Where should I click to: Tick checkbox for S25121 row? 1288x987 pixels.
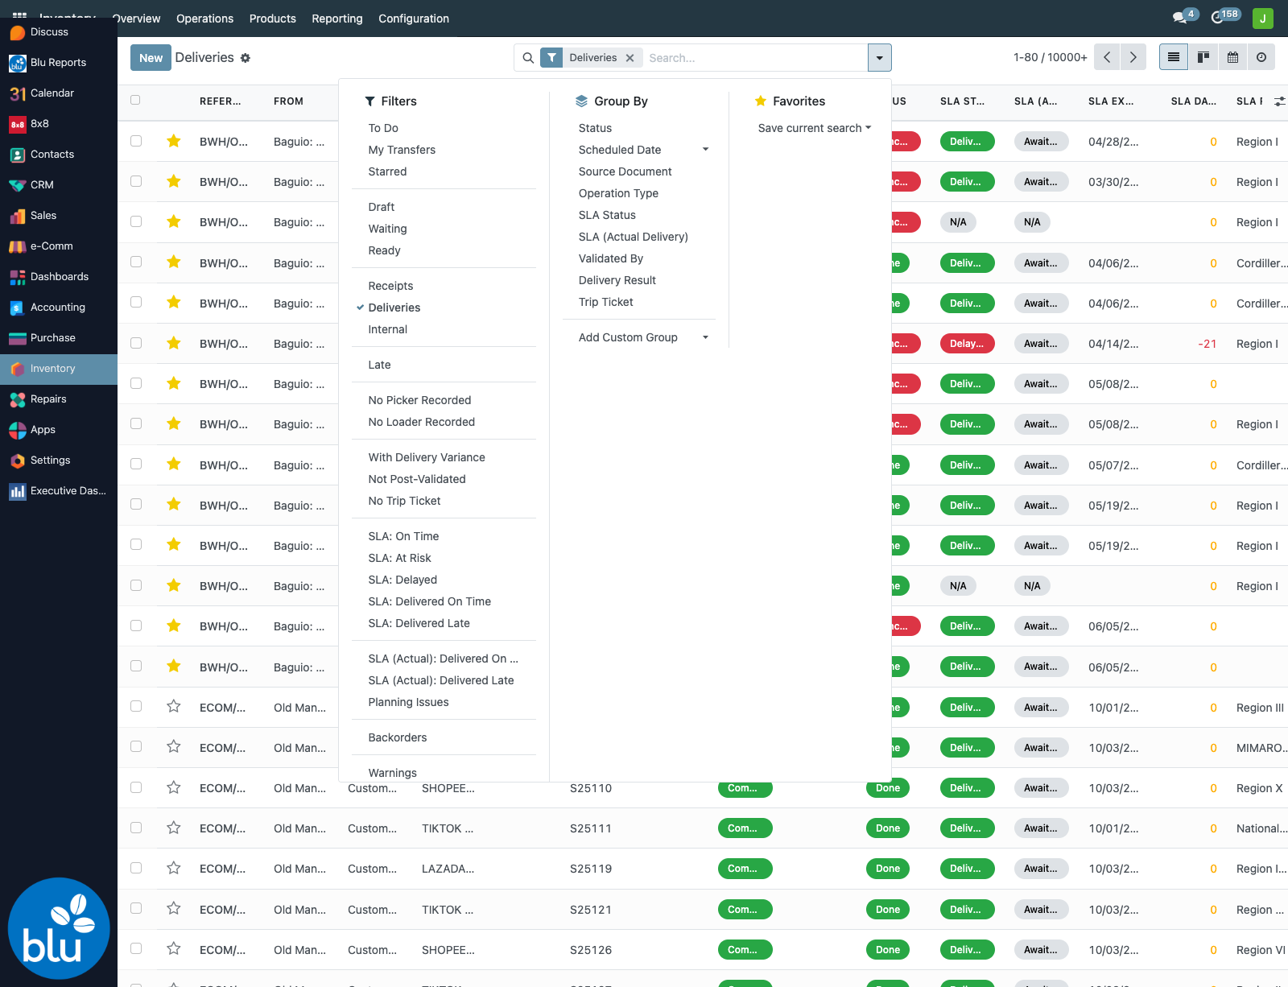[136, 908]
